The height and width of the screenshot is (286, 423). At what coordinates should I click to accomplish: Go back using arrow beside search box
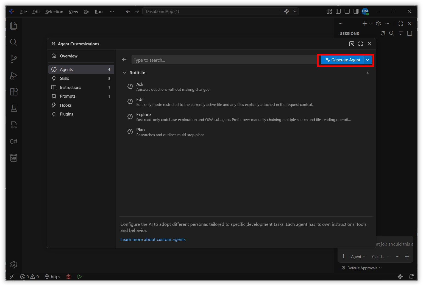point(124,60)
